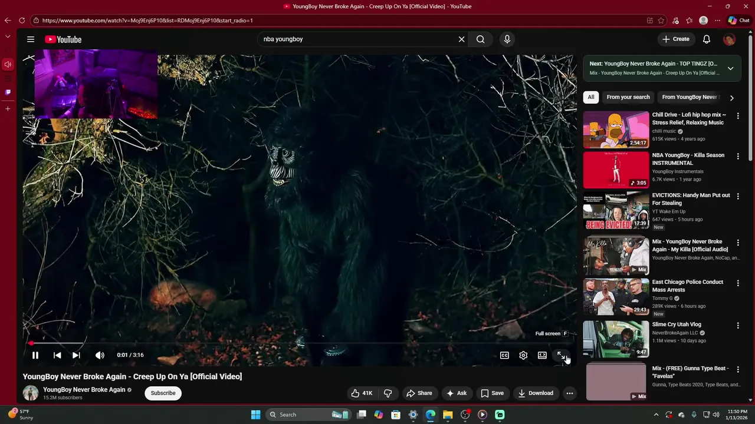
Task: Click the magnifier search button
Action: coord(481,39)
